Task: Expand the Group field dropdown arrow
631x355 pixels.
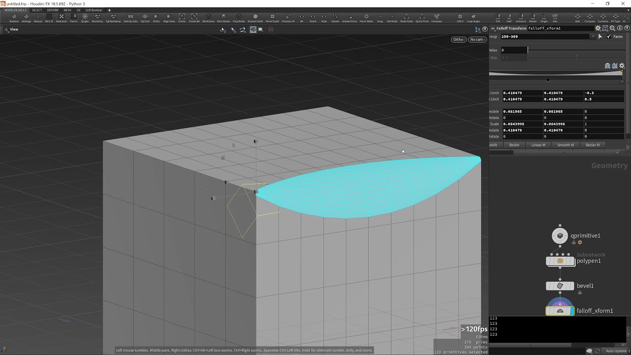Action: tap(593, 36)
